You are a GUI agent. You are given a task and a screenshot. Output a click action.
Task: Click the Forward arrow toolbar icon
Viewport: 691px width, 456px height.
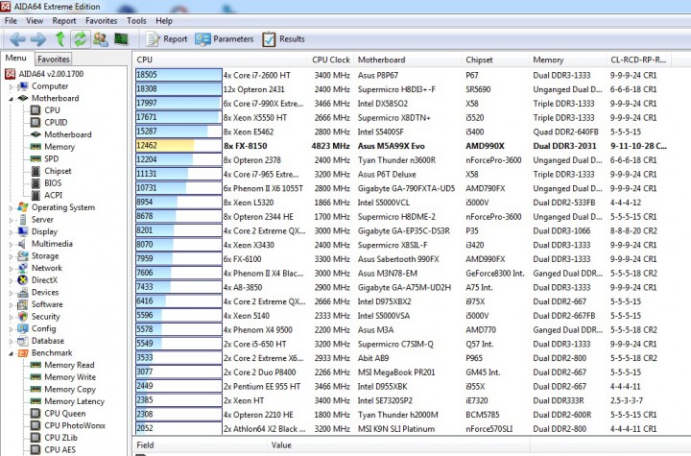pyautogui.click(x=38, y=39)
